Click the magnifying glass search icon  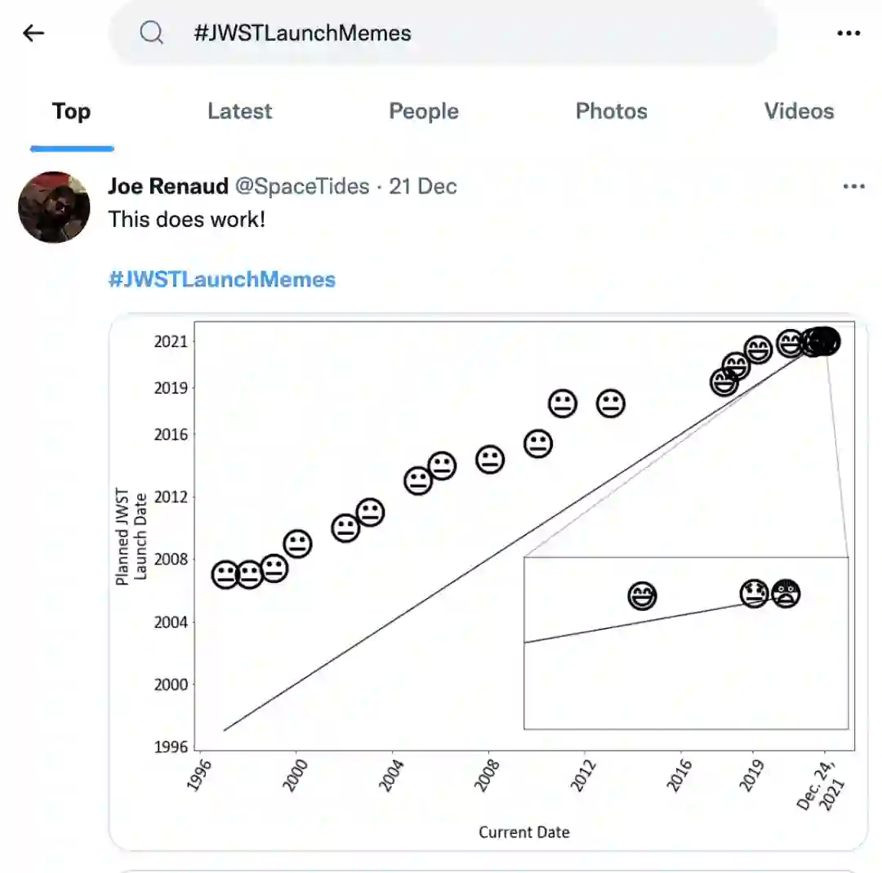pos(152,33)
